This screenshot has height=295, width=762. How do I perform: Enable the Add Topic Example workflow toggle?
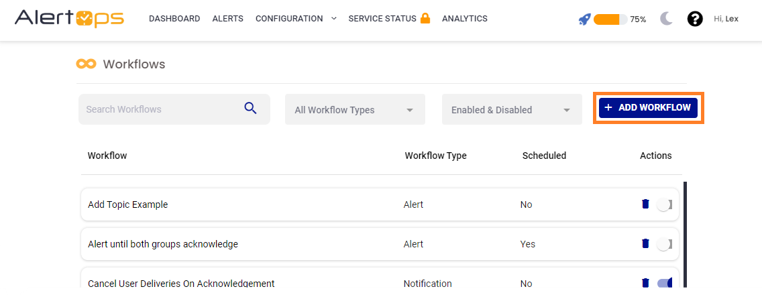click(665, 205)
